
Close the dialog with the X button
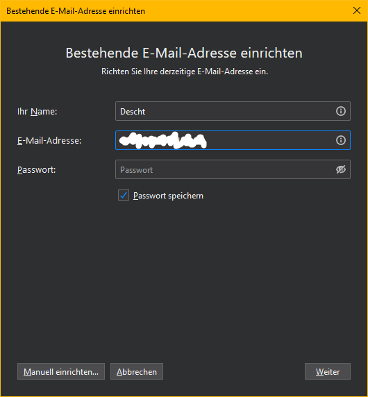coord(357,10)
